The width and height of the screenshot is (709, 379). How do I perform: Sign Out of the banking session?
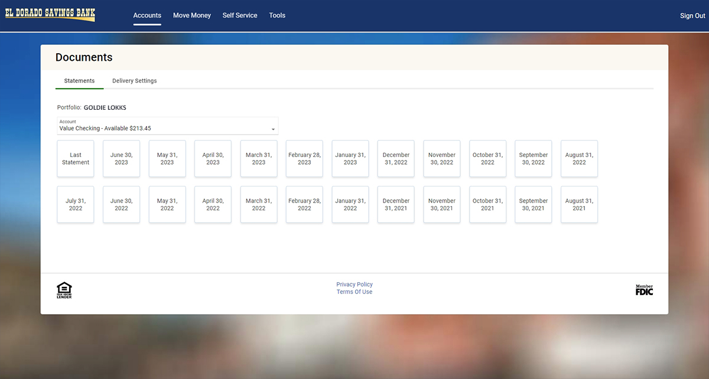tap(692, 15)
